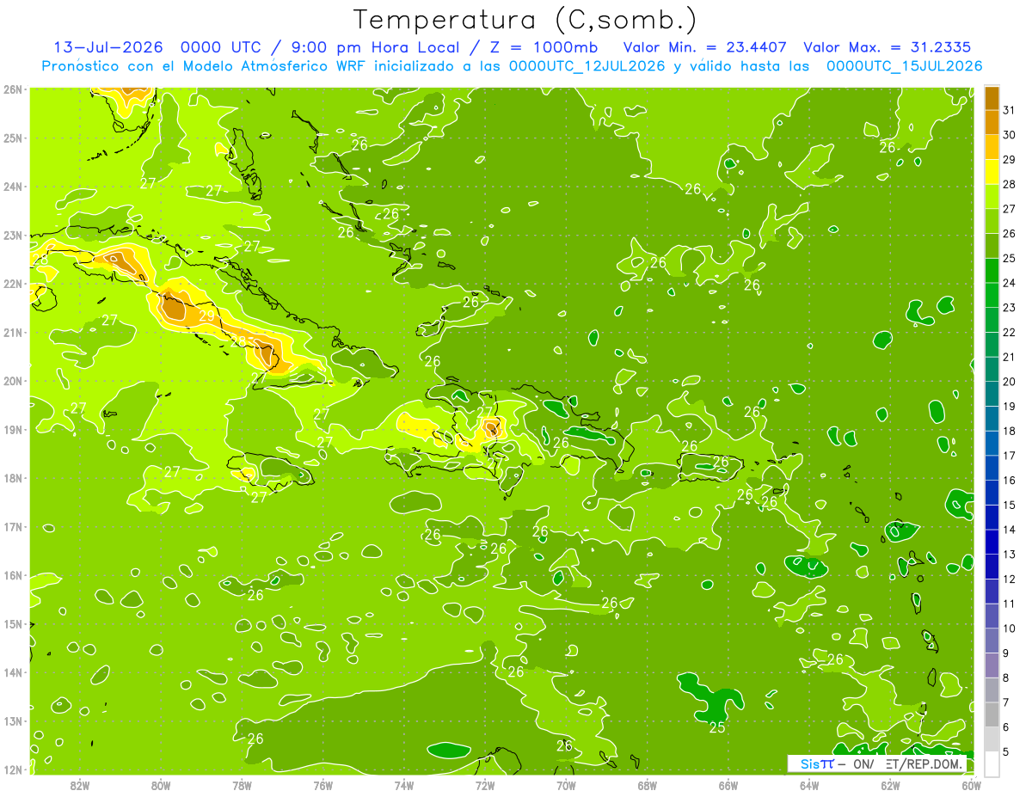The height and width of the screenshot is (797, 1032).
Task: Click the latitude axis label "15N"
Action: 13,624
